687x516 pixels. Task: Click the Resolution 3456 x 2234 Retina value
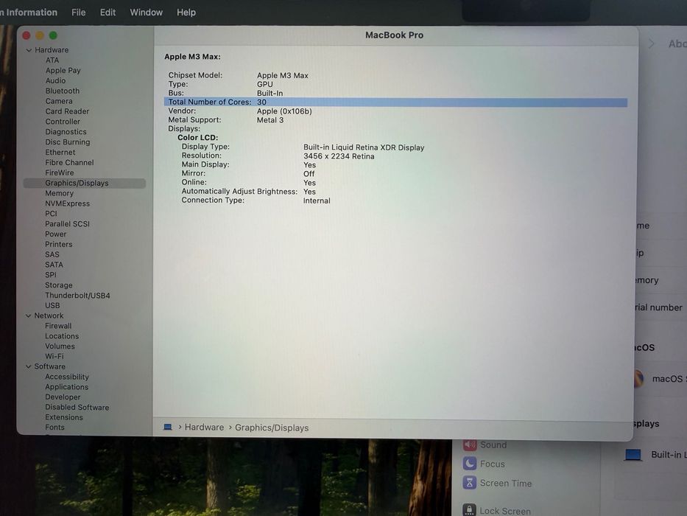point(339,156)
